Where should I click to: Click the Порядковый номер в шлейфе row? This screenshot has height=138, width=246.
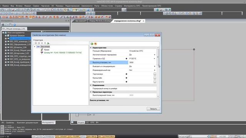coord(123,89)
